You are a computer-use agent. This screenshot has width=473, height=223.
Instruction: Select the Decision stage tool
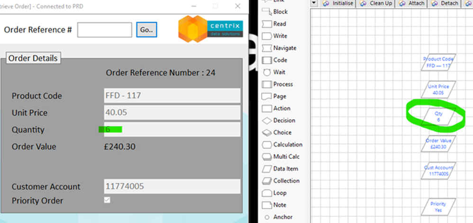[278, 120]
